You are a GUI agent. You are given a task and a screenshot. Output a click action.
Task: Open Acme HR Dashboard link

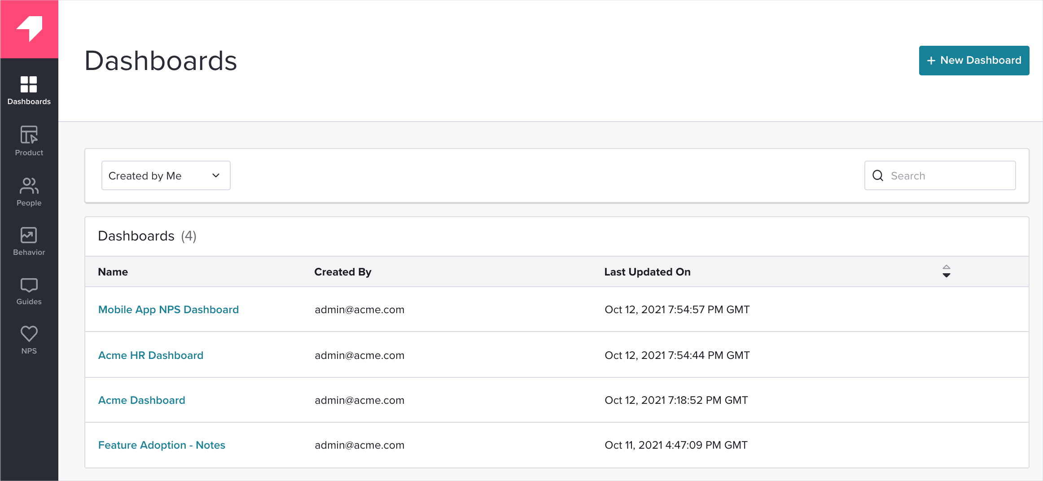(x=151, y=355)
